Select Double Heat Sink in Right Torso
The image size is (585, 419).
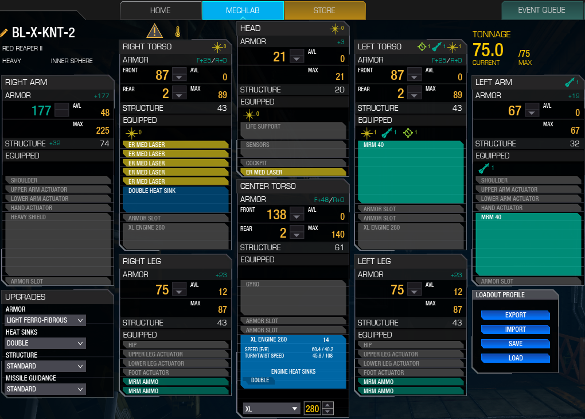pyautogui.click(x=175, y=200)
